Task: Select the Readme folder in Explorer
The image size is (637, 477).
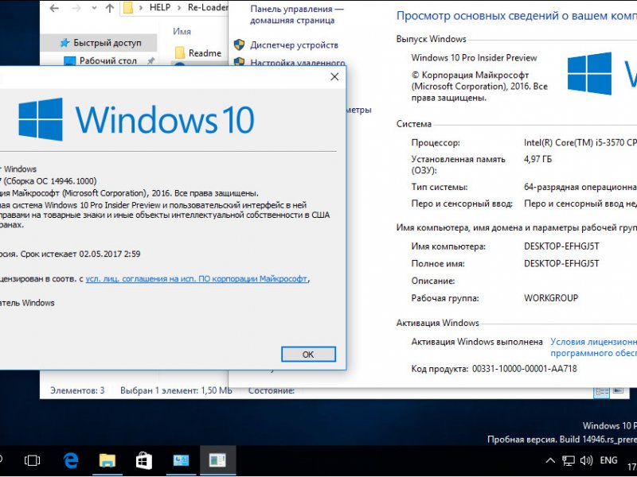Action: tap(198, 53)
